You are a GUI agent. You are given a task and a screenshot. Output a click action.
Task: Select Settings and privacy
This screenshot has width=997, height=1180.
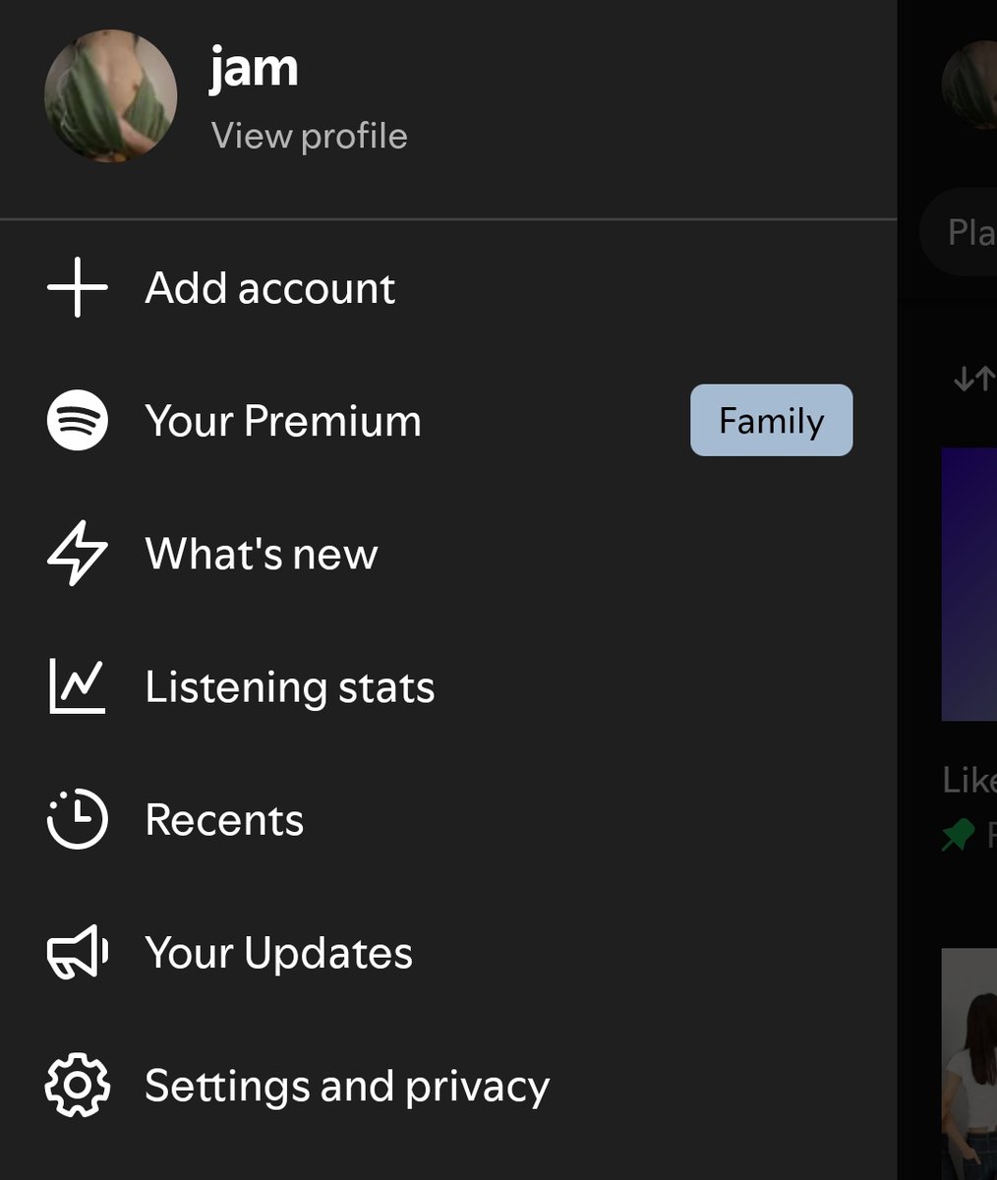click(348, 1086)
